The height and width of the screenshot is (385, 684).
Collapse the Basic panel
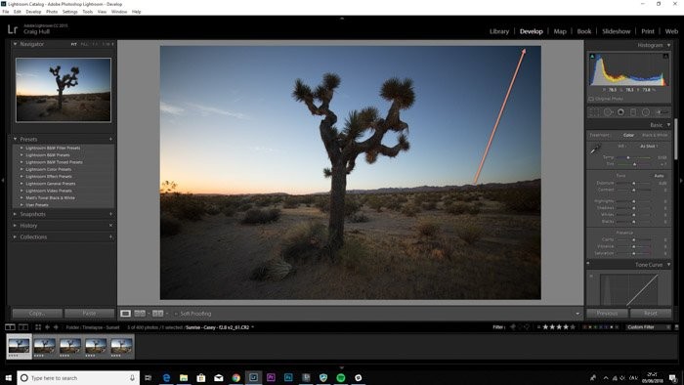pyautogui.click(x=668, y=125)
